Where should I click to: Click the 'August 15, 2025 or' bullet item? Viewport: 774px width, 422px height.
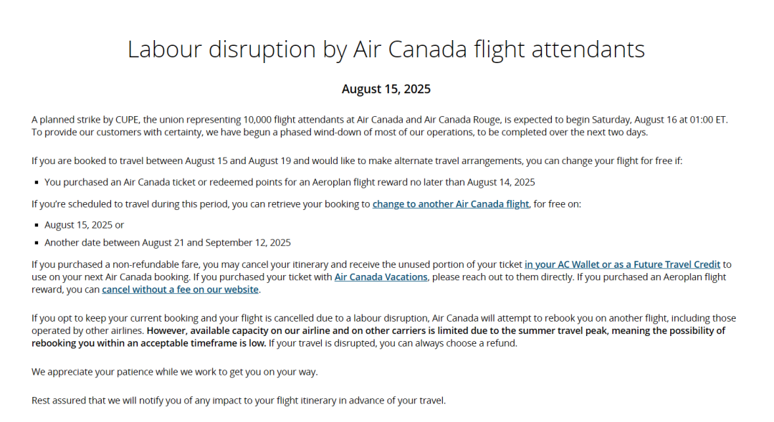click(84, 225)
